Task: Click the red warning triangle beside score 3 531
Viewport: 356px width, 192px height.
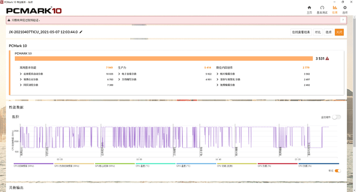Action: (327, 59)
